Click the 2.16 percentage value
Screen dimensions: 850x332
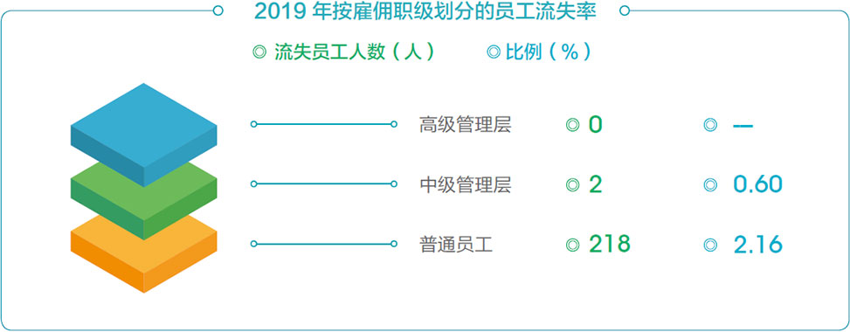point(758,245)
